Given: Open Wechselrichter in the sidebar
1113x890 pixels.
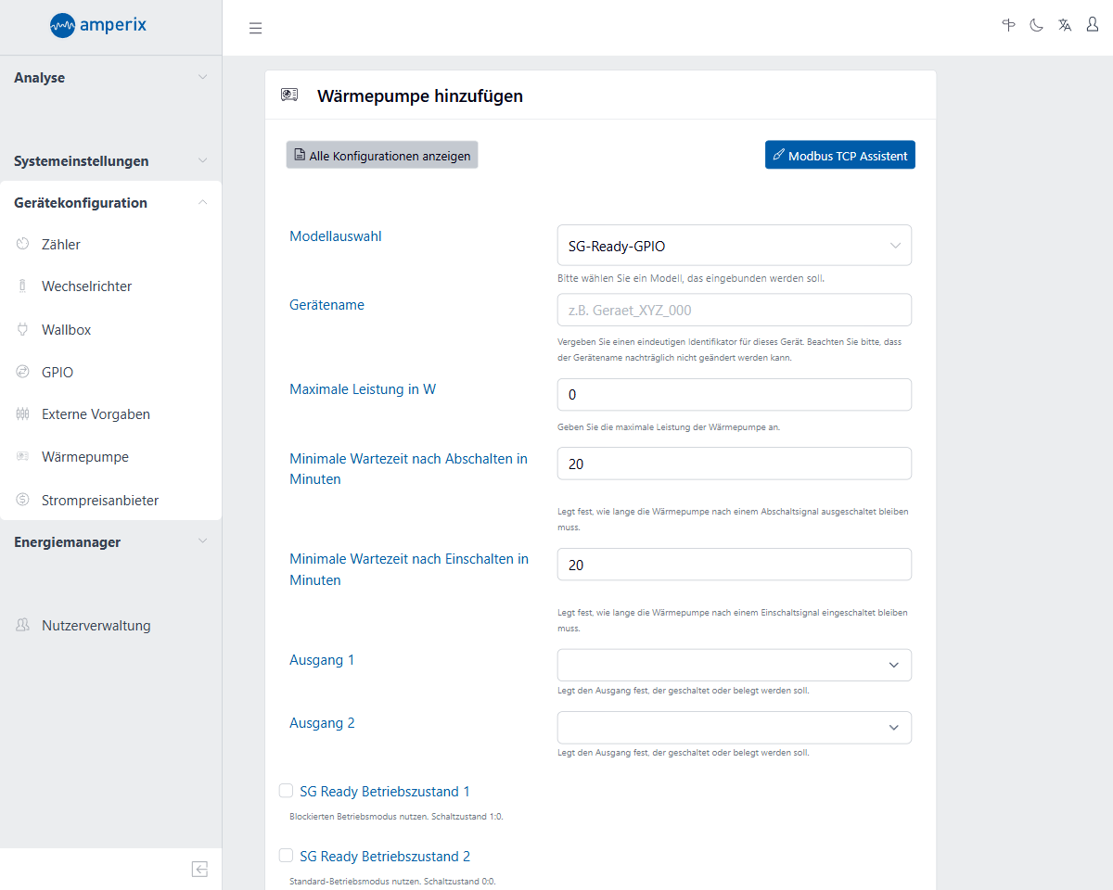Looking at the screenshot, I should [x=86, y=286].
